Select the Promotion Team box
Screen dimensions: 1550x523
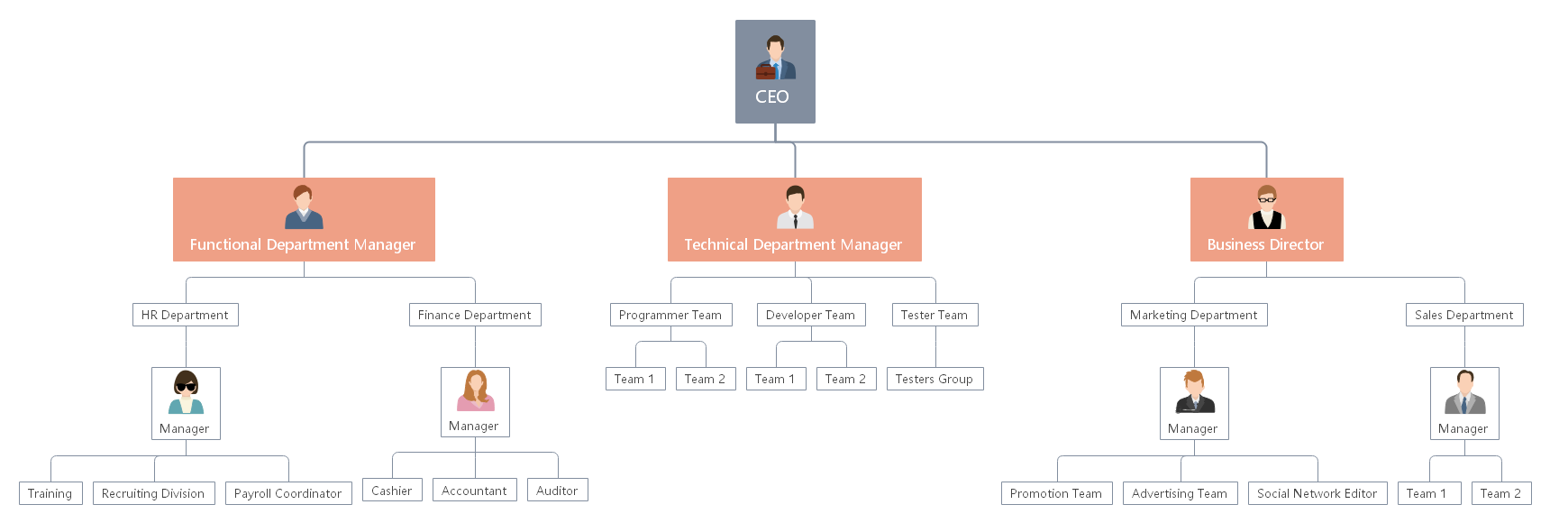click(1056, 493)
